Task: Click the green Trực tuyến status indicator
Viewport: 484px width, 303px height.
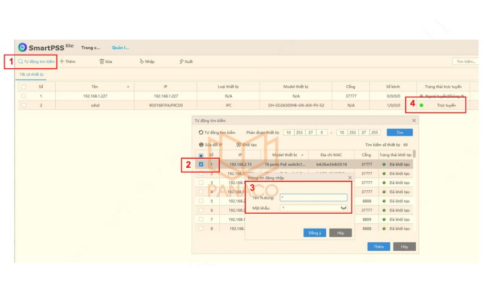Action: (421, 105)
